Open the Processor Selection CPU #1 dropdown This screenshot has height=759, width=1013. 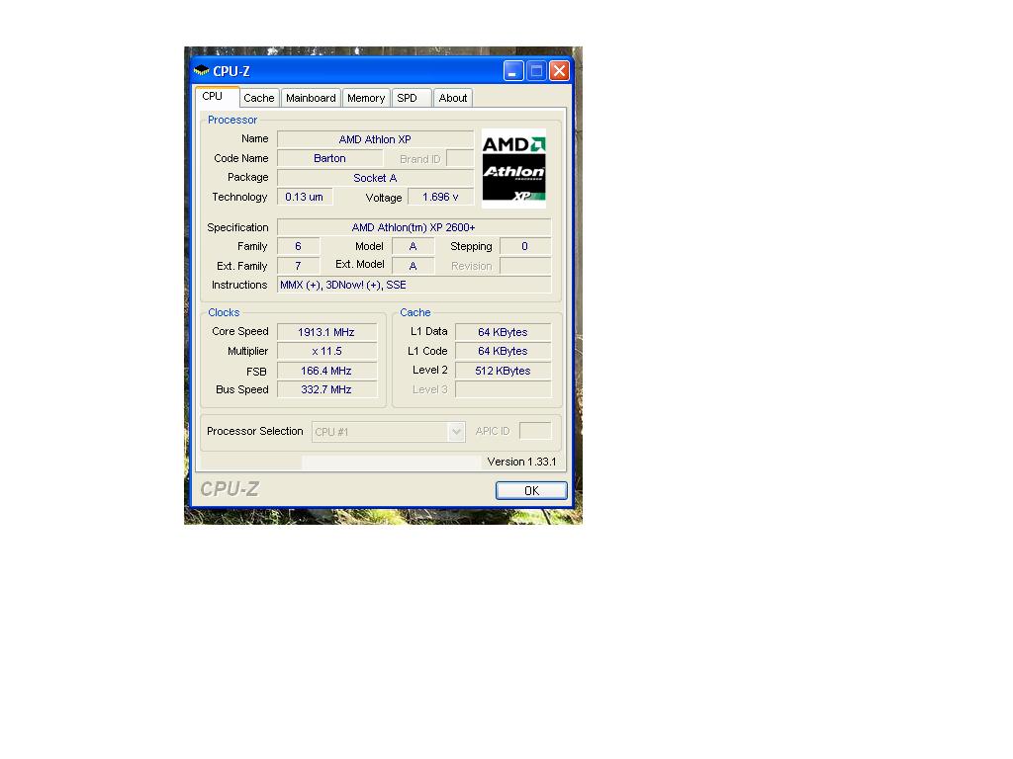(388, 432)
